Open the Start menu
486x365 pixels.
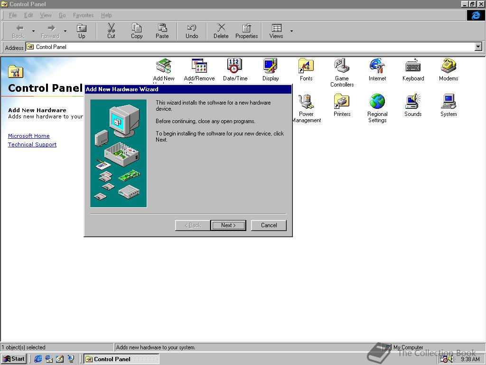14,359
